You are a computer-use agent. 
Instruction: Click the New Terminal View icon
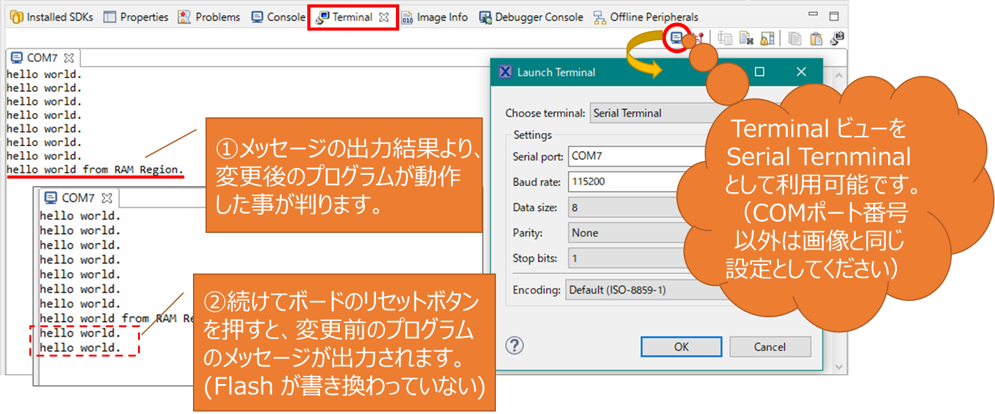[837, 39]
